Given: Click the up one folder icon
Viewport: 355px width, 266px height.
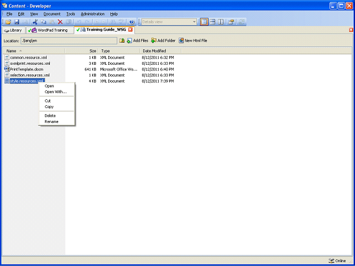Looking at the screenshot, I should click(x=122, y=40).
